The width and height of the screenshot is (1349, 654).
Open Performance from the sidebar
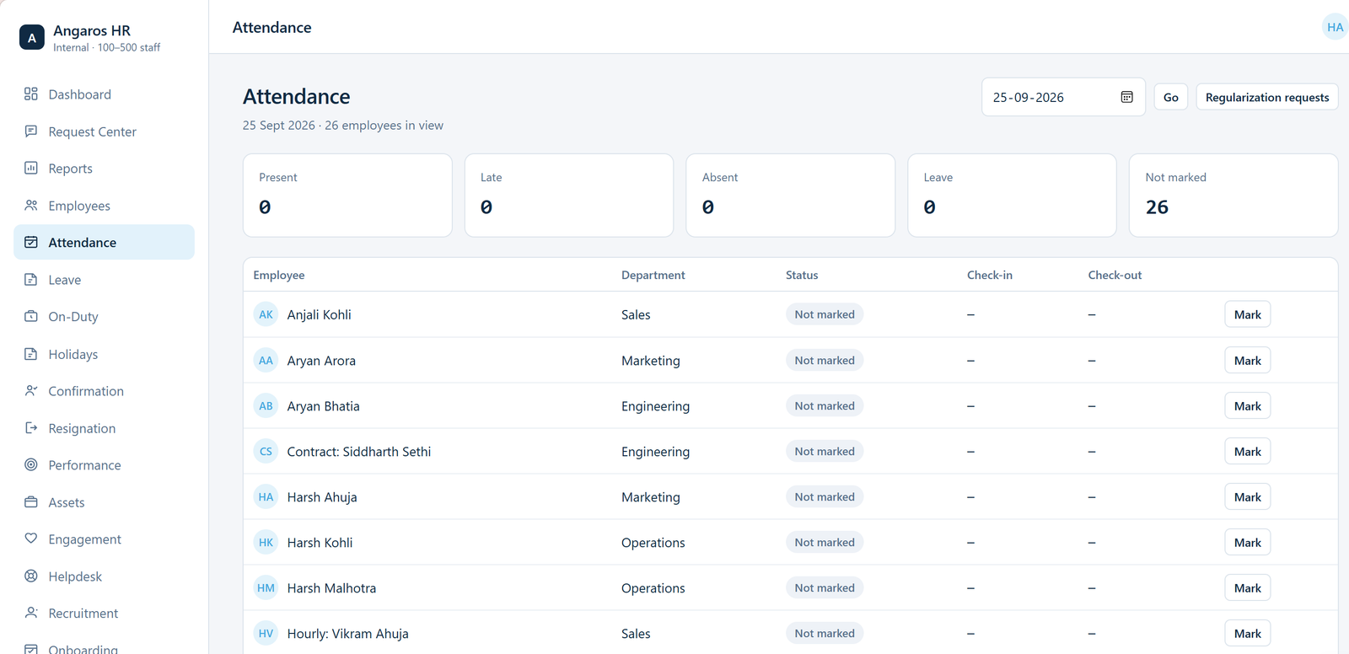pyautogui.click(x=104, y=465)
